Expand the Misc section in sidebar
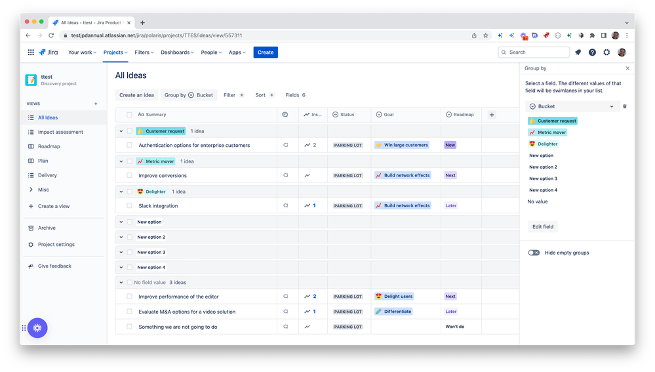Screen dimensions: 655x372 tap(31, 190)
